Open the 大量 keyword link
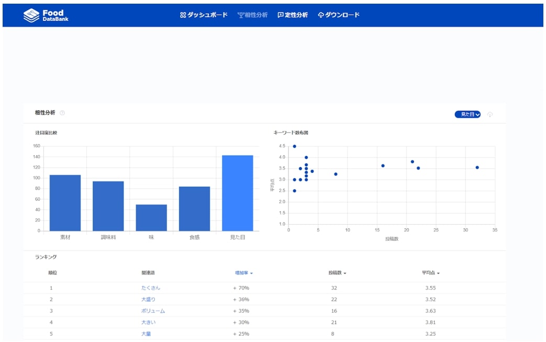 pyautogui.click(x=146, y=334)
